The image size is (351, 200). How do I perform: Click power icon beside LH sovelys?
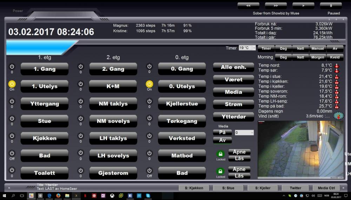coord(81,153)
